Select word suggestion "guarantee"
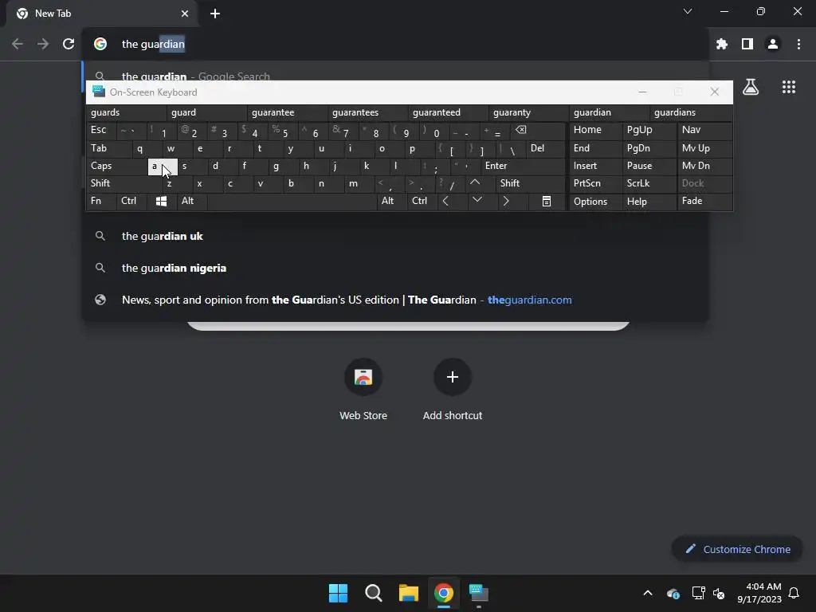Screen dimensions: 816x612 click(287, 112)
